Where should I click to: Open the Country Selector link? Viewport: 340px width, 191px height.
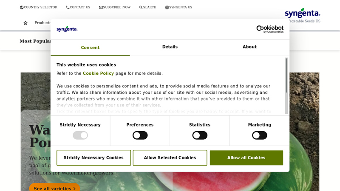click(x=40, y=7)
